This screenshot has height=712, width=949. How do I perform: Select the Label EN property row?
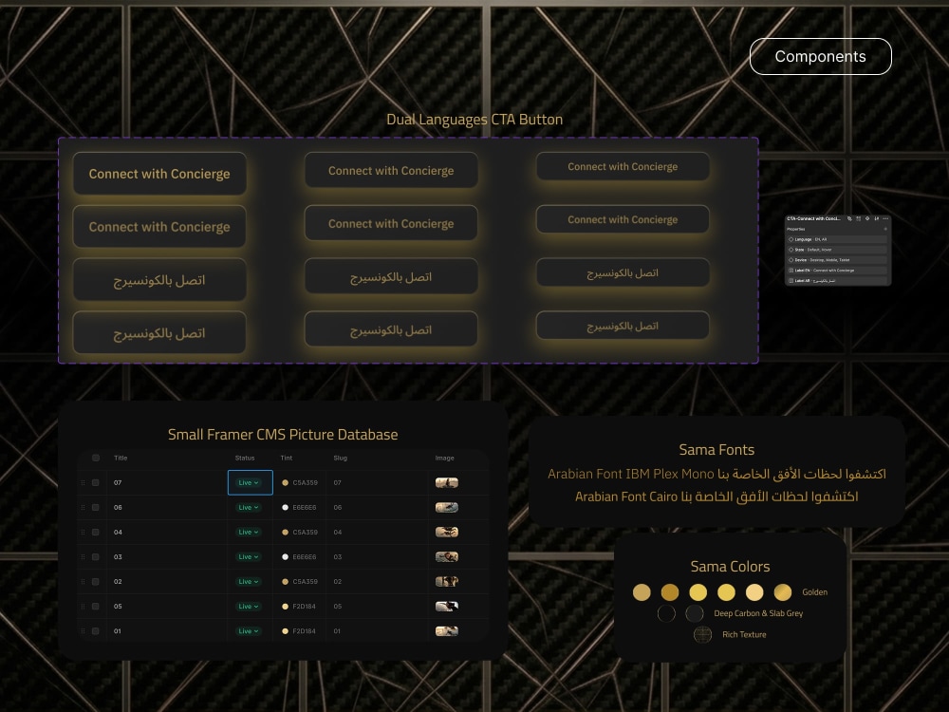(x=837, y=271)
